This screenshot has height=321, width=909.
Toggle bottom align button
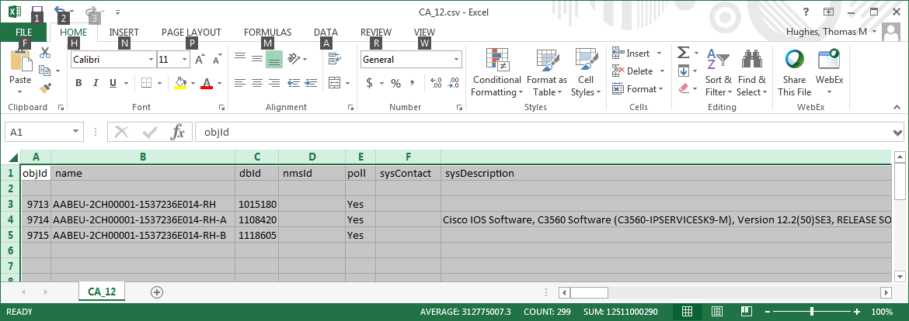pos(274,59)
